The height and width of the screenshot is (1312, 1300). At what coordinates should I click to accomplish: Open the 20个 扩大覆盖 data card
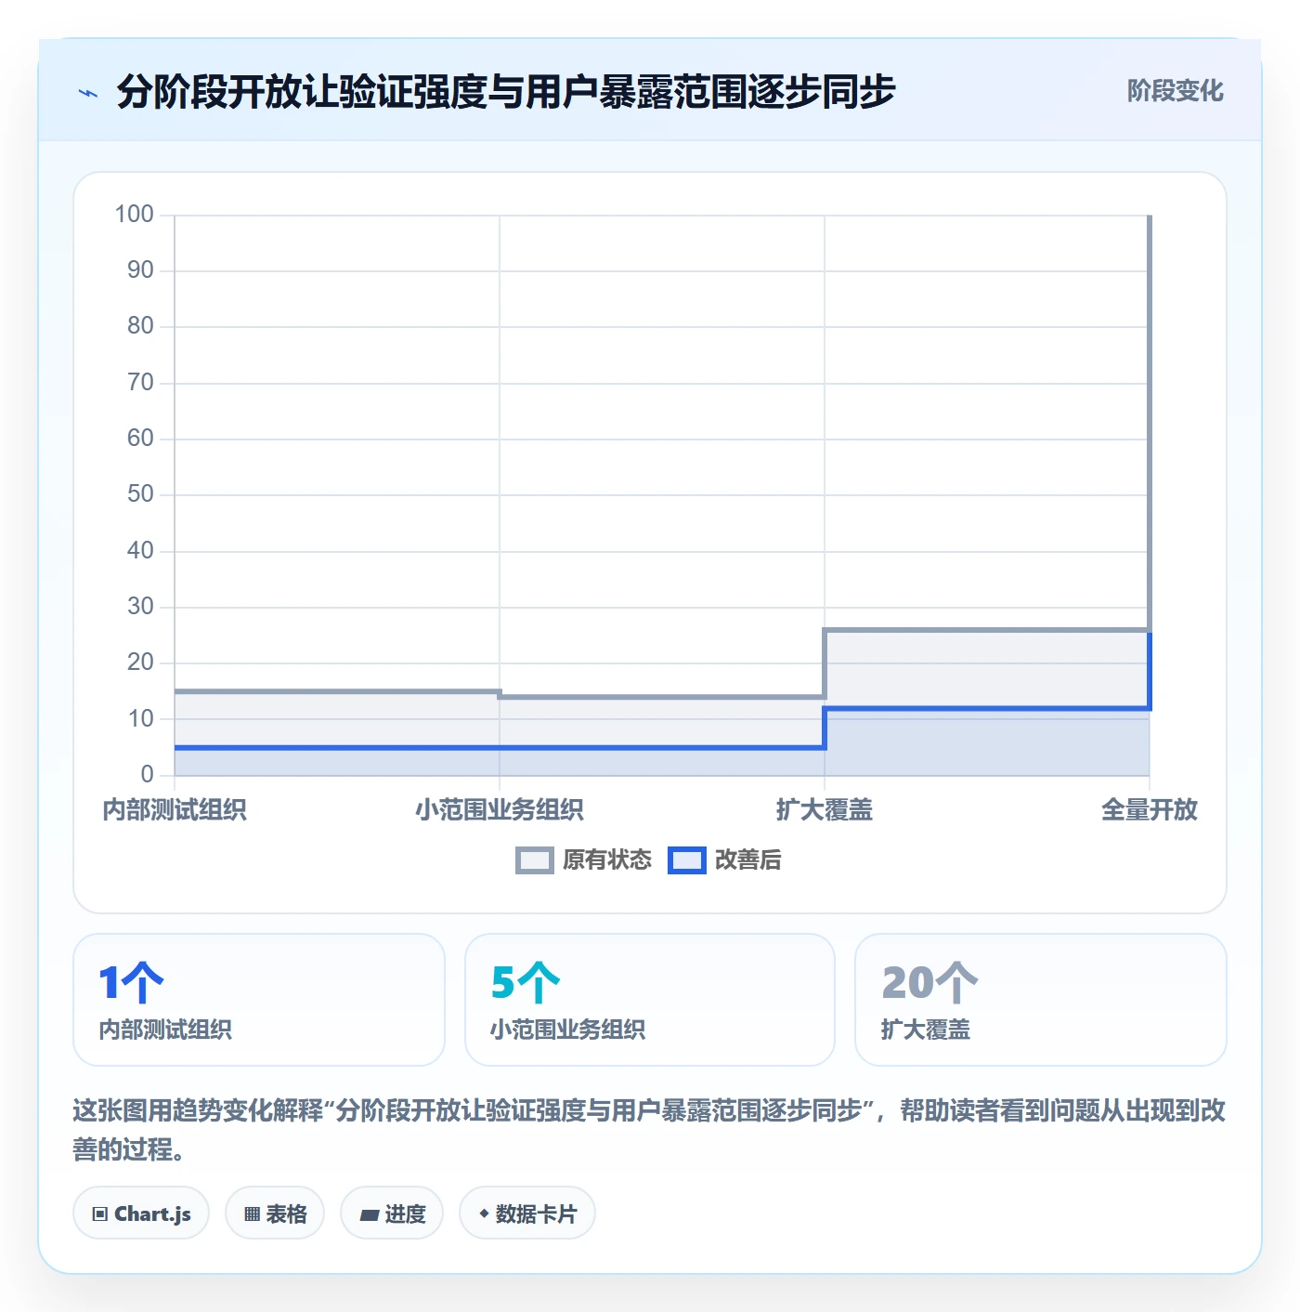pyautogui.click(x=1041, y=1000)
